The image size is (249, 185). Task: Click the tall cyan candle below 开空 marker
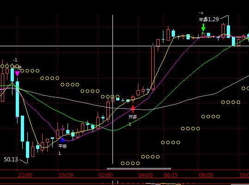coord(17,99)
